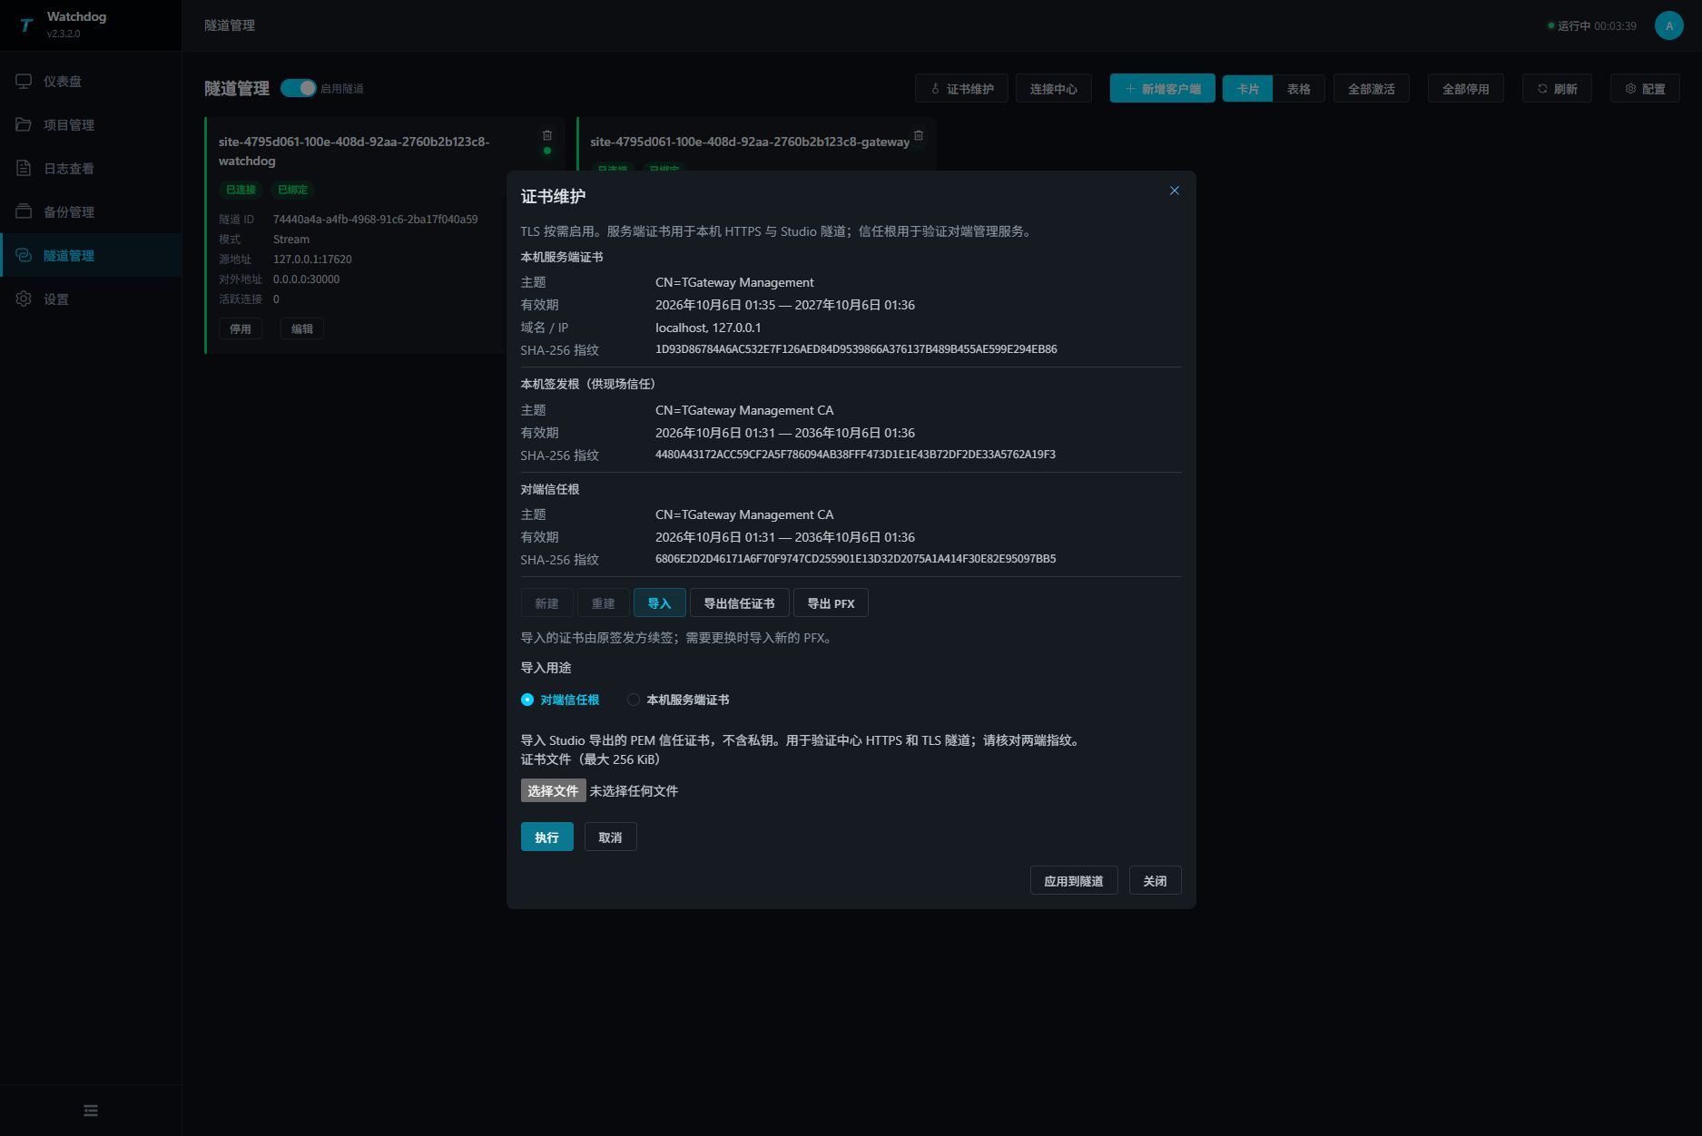The image size is (1702, 1136).
Task: Open the 项目管理 folder icon
Action: (x=24, y=124)
